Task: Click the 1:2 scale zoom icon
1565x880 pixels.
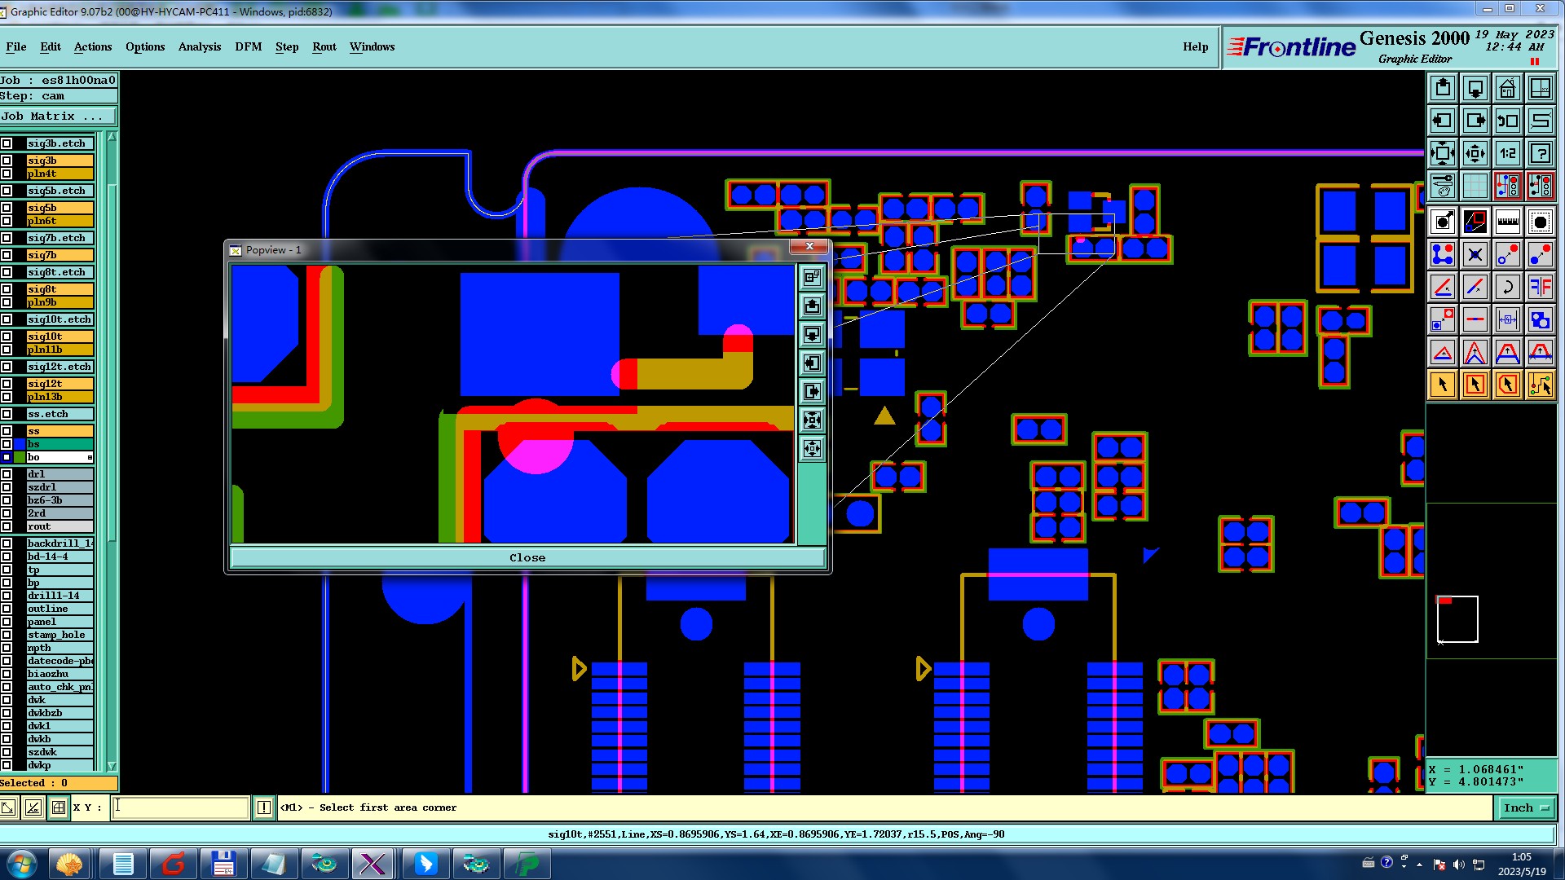Action: [1508, 153]
